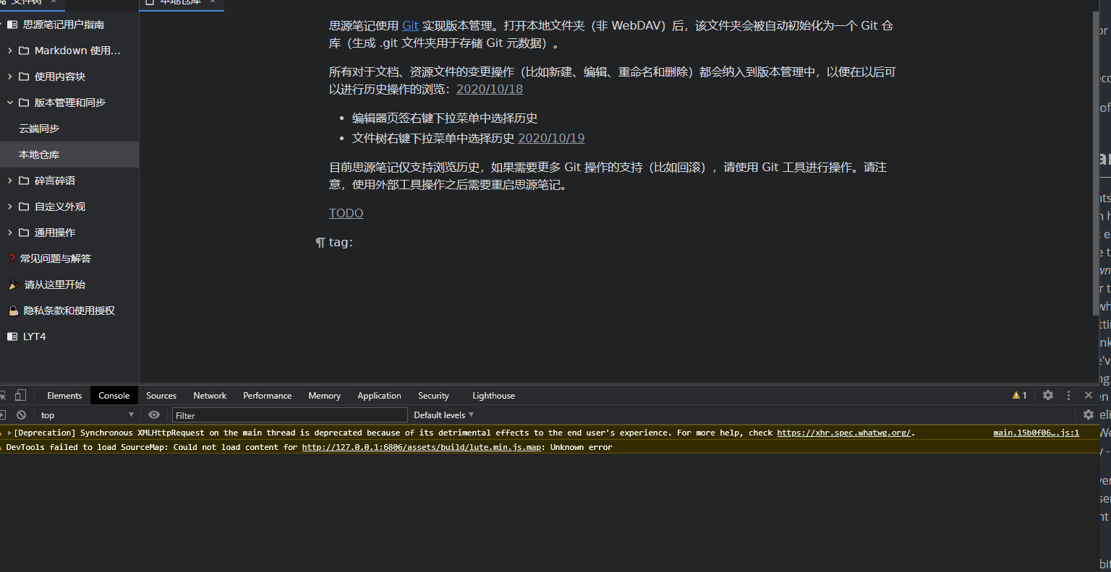Create a live expression with the eye icon

(154, 415)
